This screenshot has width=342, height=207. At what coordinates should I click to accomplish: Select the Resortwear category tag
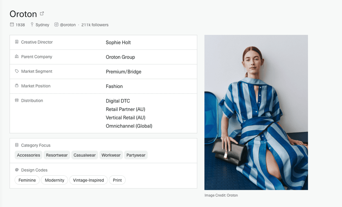pyautogui.click(x=57, y=155)
